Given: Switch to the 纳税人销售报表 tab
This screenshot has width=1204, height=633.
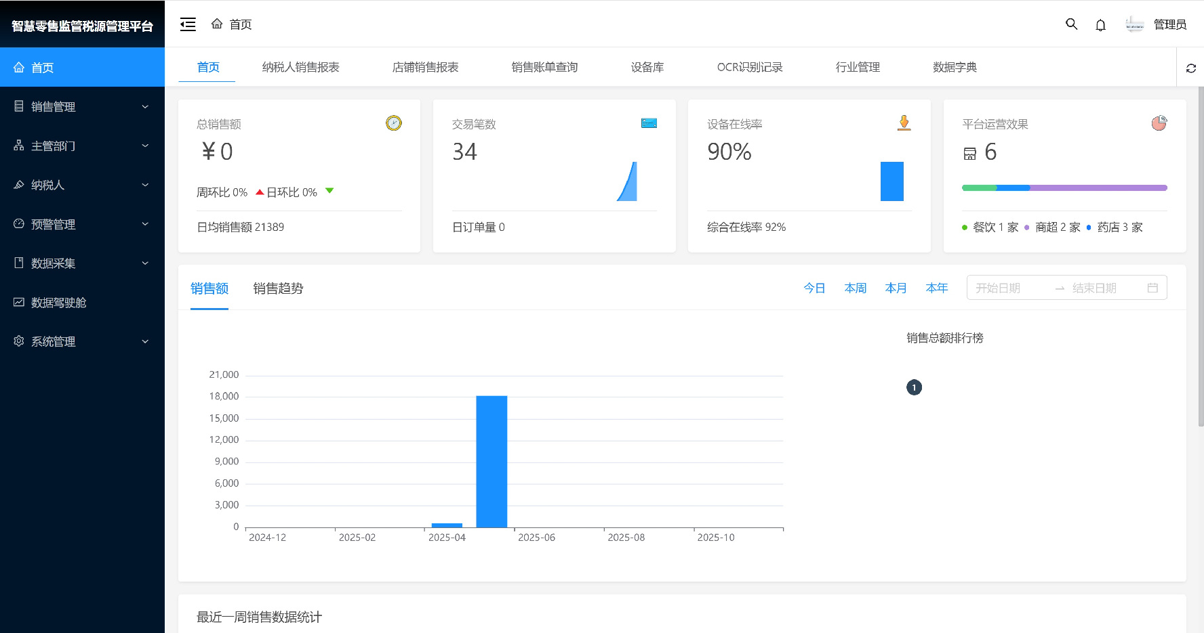Looking at the screenshot, I should (300, 67).
